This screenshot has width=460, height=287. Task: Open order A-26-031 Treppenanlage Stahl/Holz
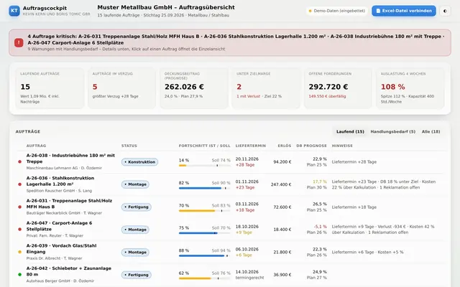coord(231,207)
